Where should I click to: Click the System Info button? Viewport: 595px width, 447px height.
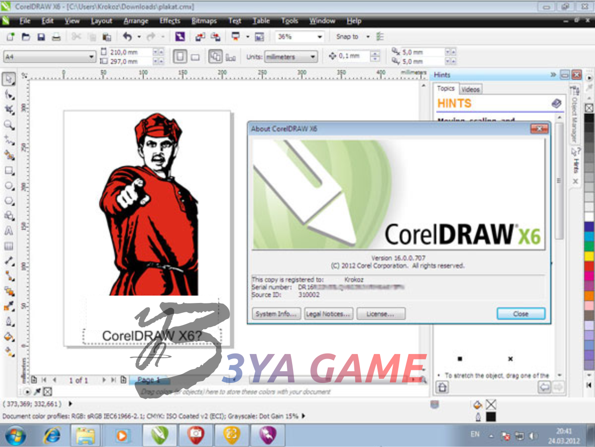coord(276,314)
